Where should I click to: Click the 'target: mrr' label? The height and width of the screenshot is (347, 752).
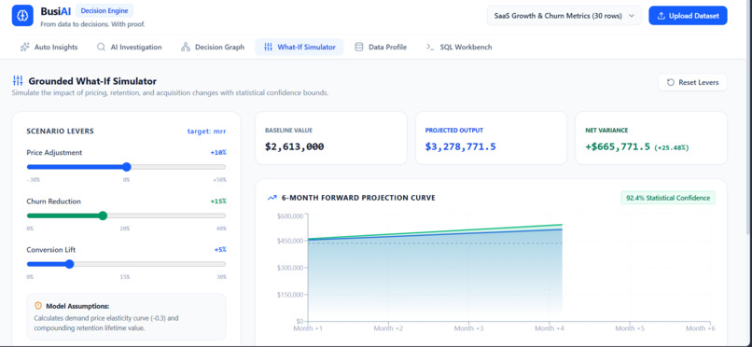pos(206,131)
